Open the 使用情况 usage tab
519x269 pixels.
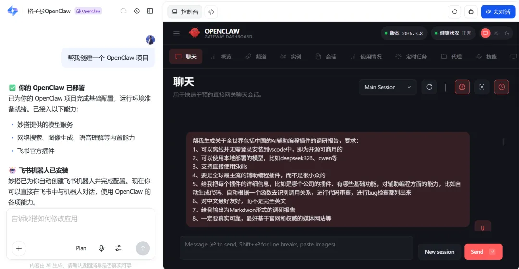(366, 57)
